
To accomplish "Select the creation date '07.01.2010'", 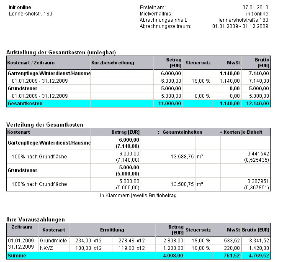I will point(255,8).
